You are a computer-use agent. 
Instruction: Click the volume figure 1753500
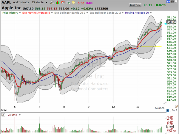[x=101, y=9]
